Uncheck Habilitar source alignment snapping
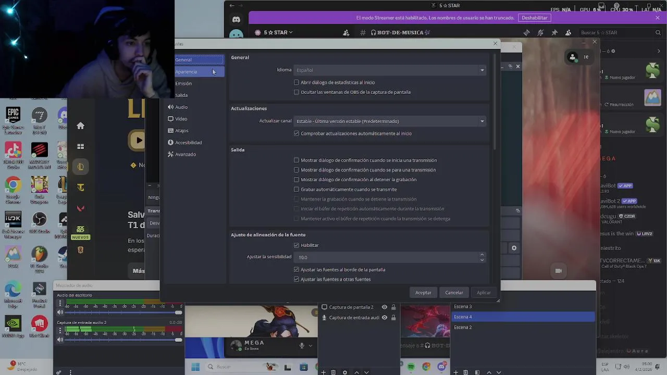 click(297, 245)
